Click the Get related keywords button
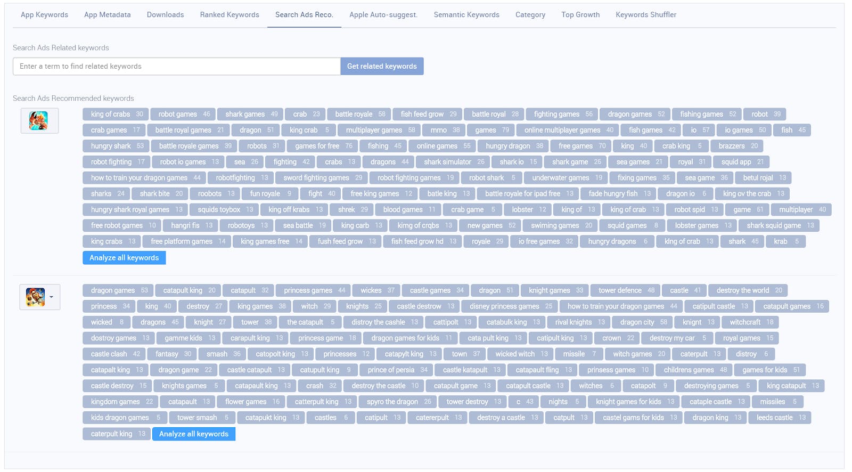This screenshot has height=472, width=852. (x=382, y=67)
